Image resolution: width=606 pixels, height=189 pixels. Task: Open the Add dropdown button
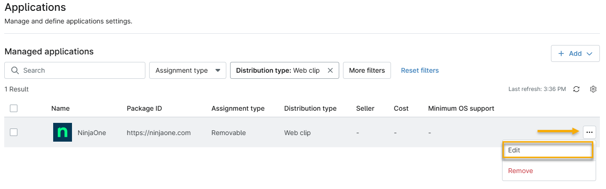575,53
